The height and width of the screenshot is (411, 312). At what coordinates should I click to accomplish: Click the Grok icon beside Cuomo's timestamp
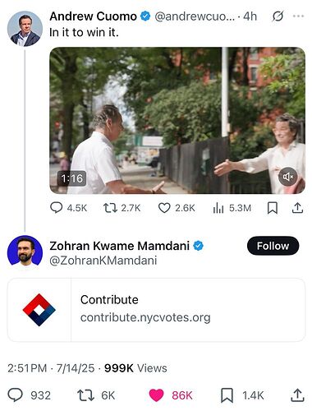point(278,16)
